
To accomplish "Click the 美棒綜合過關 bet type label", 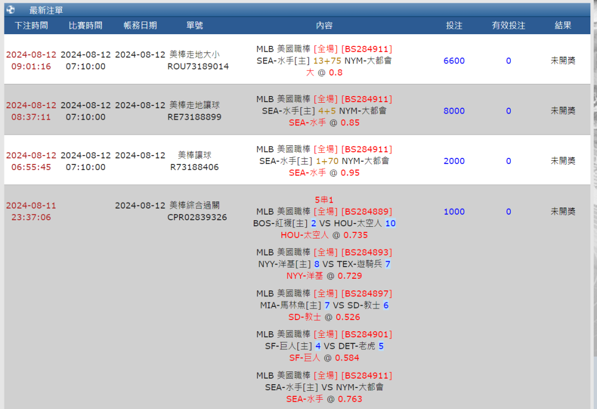I will point(195,206).
